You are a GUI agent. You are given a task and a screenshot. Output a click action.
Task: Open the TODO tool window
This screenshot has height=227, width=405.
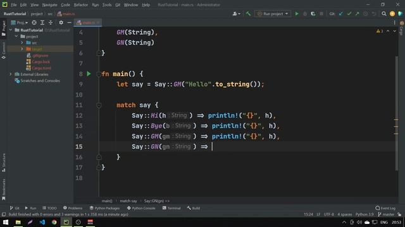point(49,208)
